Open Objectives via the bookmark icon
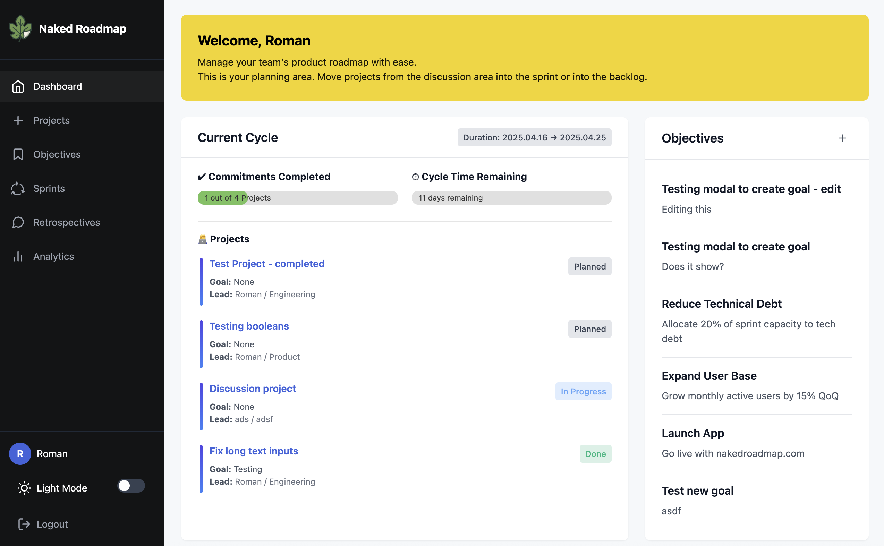Image resolution: width=884 pixels, height=546 pixels. click(18, 154)
